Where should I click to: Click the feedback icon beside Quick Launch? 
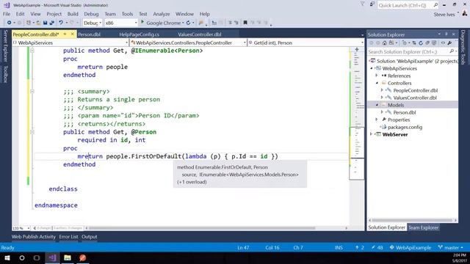pyautogui.click(x=372, y=4)
